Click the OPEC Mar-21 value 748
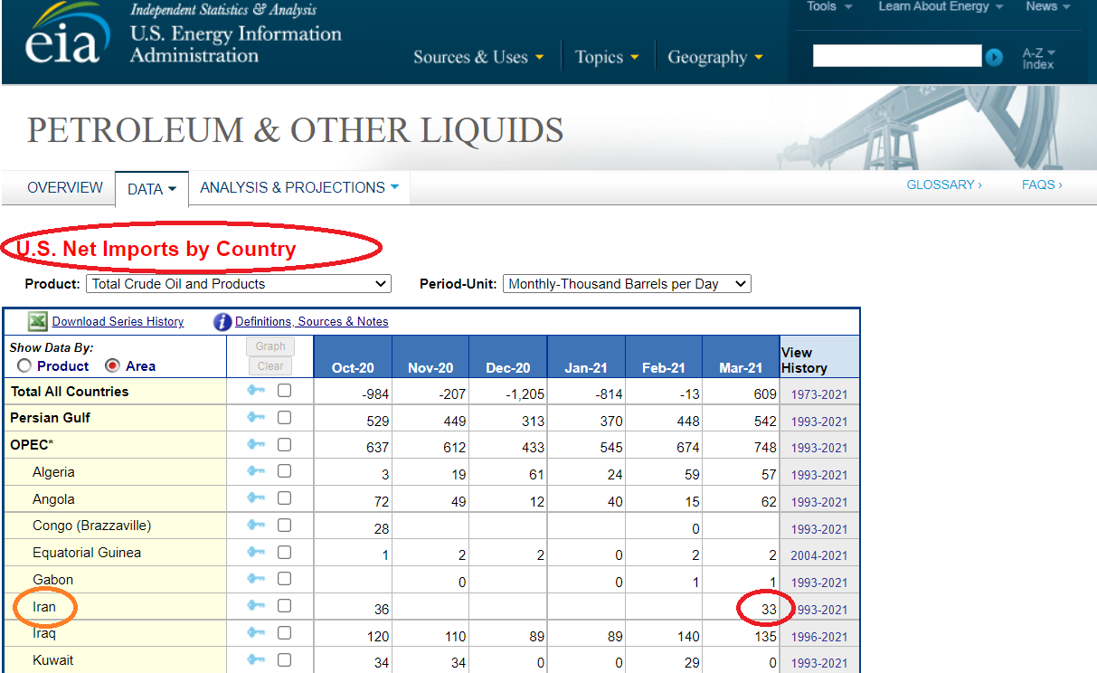This screenshot has height=673, width=1097. (x=764, y=449)
